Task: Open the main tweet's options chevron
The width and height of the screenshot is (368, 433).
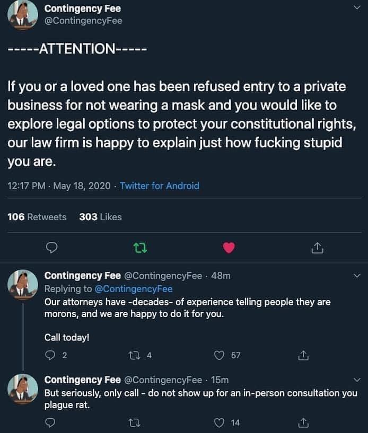Action: pyautogui.click(x=356, y=8)
